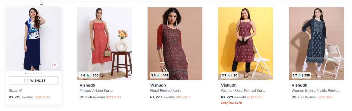This screenshot has height=111, width=352.
Task: Open the Printed A-Line Kurta title link
Action: [96, 91]
